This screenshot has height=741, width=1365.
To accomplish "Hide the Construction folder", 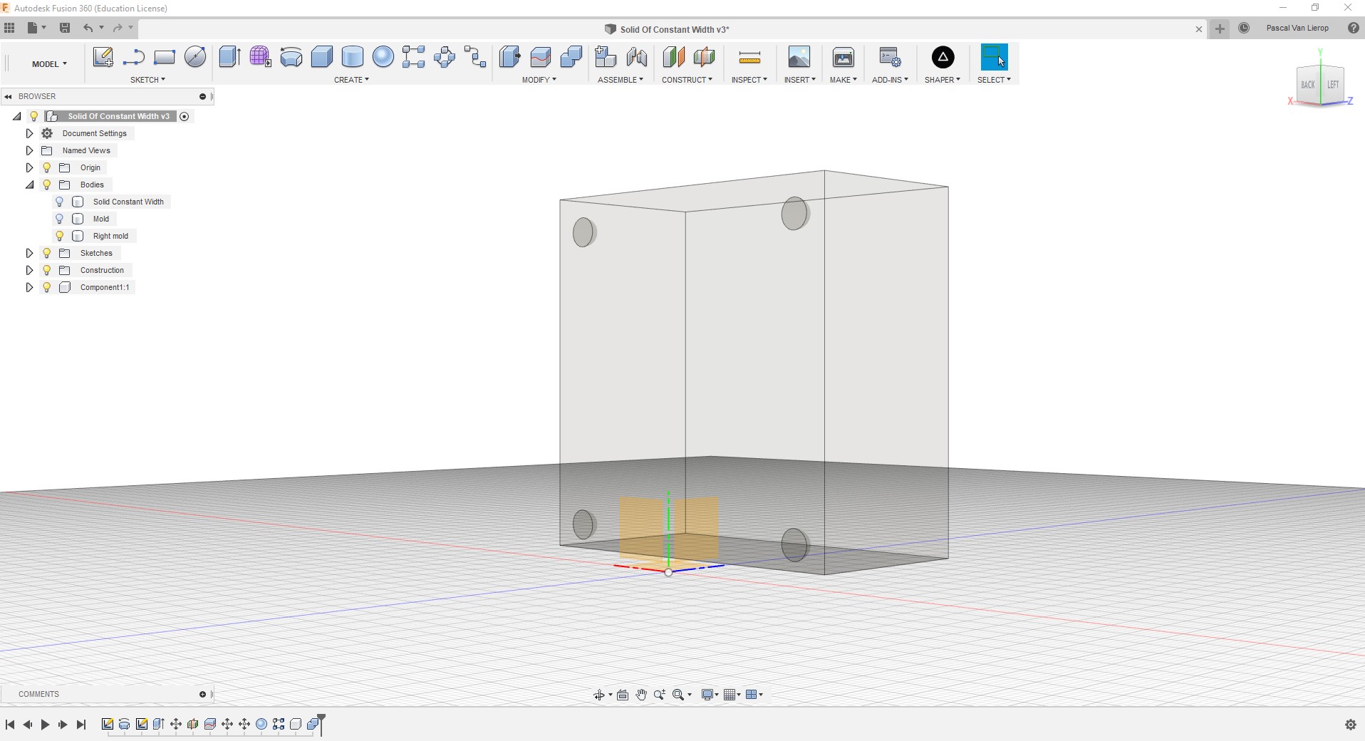I will click(x=47, y=270).
